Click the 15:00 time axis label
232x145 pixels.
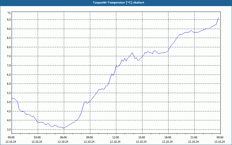click(142, 137)
